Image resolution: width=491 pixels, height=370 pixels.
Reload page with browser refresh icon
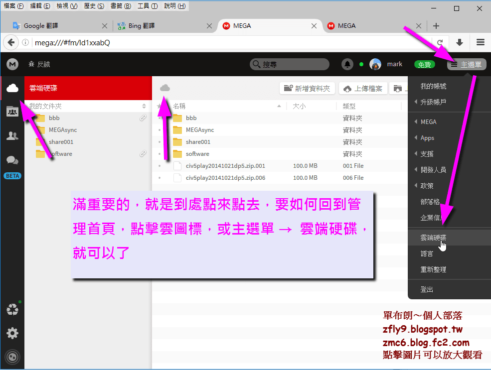(440, 42)
